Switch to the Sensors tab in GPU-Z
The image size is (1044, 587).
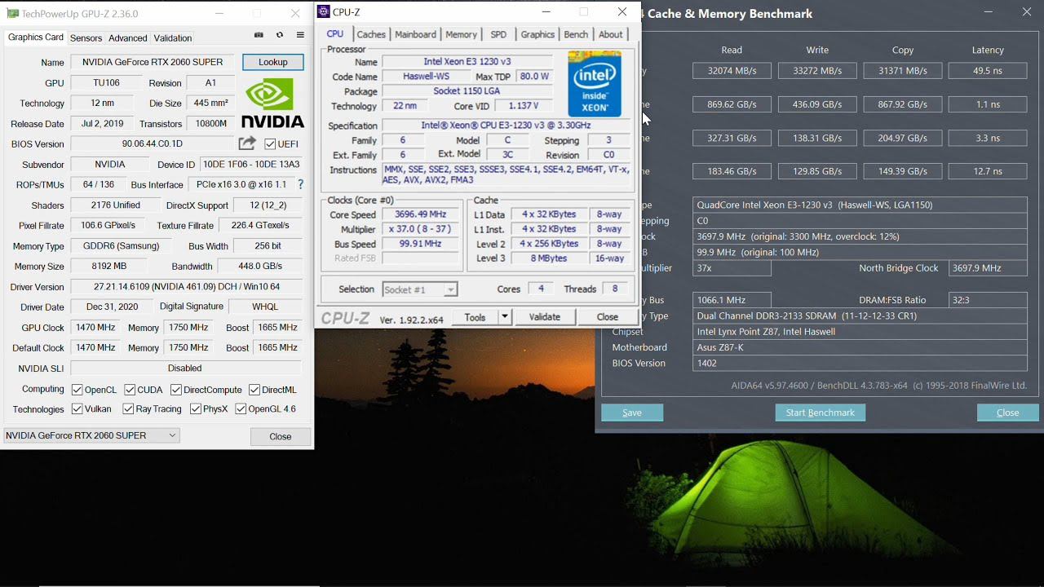point(86,38)
